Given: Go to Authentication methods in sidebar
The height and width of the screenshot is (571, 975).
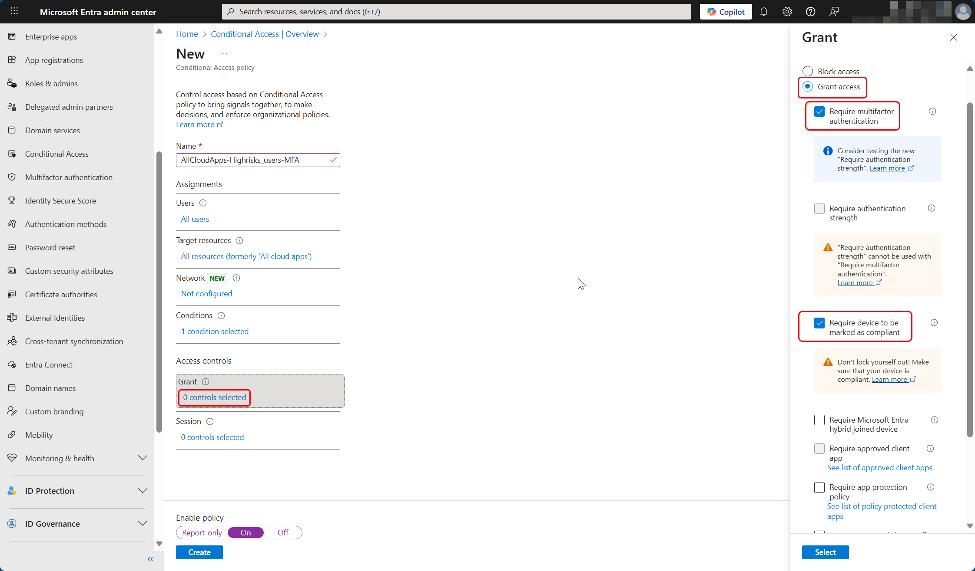Looking at the screenshot, I should click(x=66, y=224).
